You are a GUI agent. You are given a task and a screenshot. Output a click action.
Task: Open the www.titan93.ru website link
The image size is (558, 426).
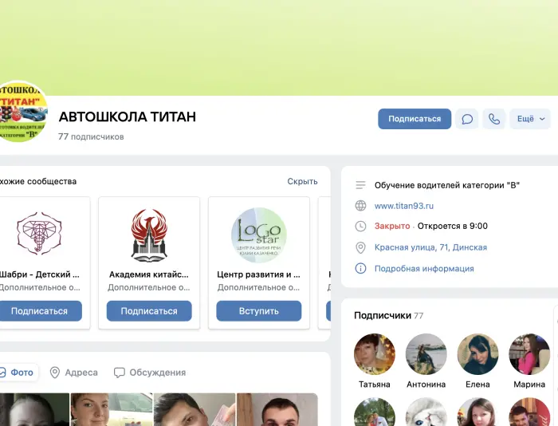click(x=403, y=206)
